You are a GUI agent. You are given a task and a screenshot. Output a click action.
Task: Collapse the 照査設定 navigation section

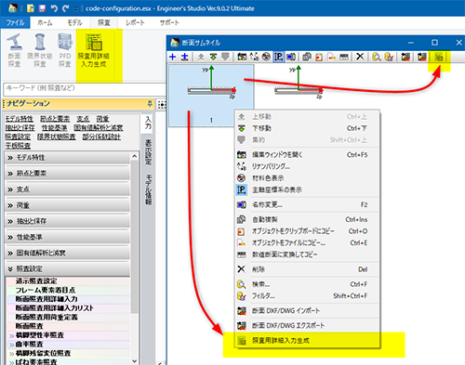coord(68,268)
